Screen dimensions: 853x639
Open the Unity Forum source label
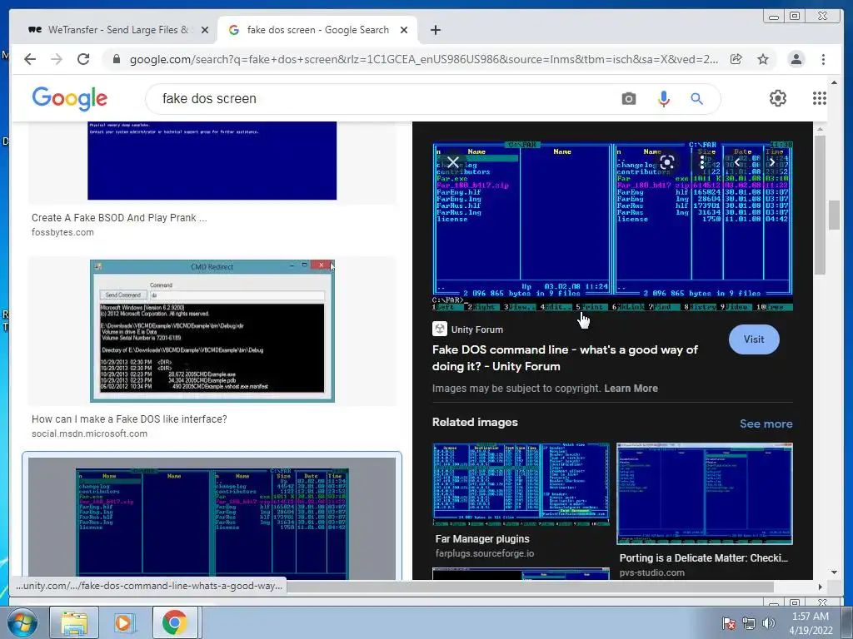pos(468,329)
